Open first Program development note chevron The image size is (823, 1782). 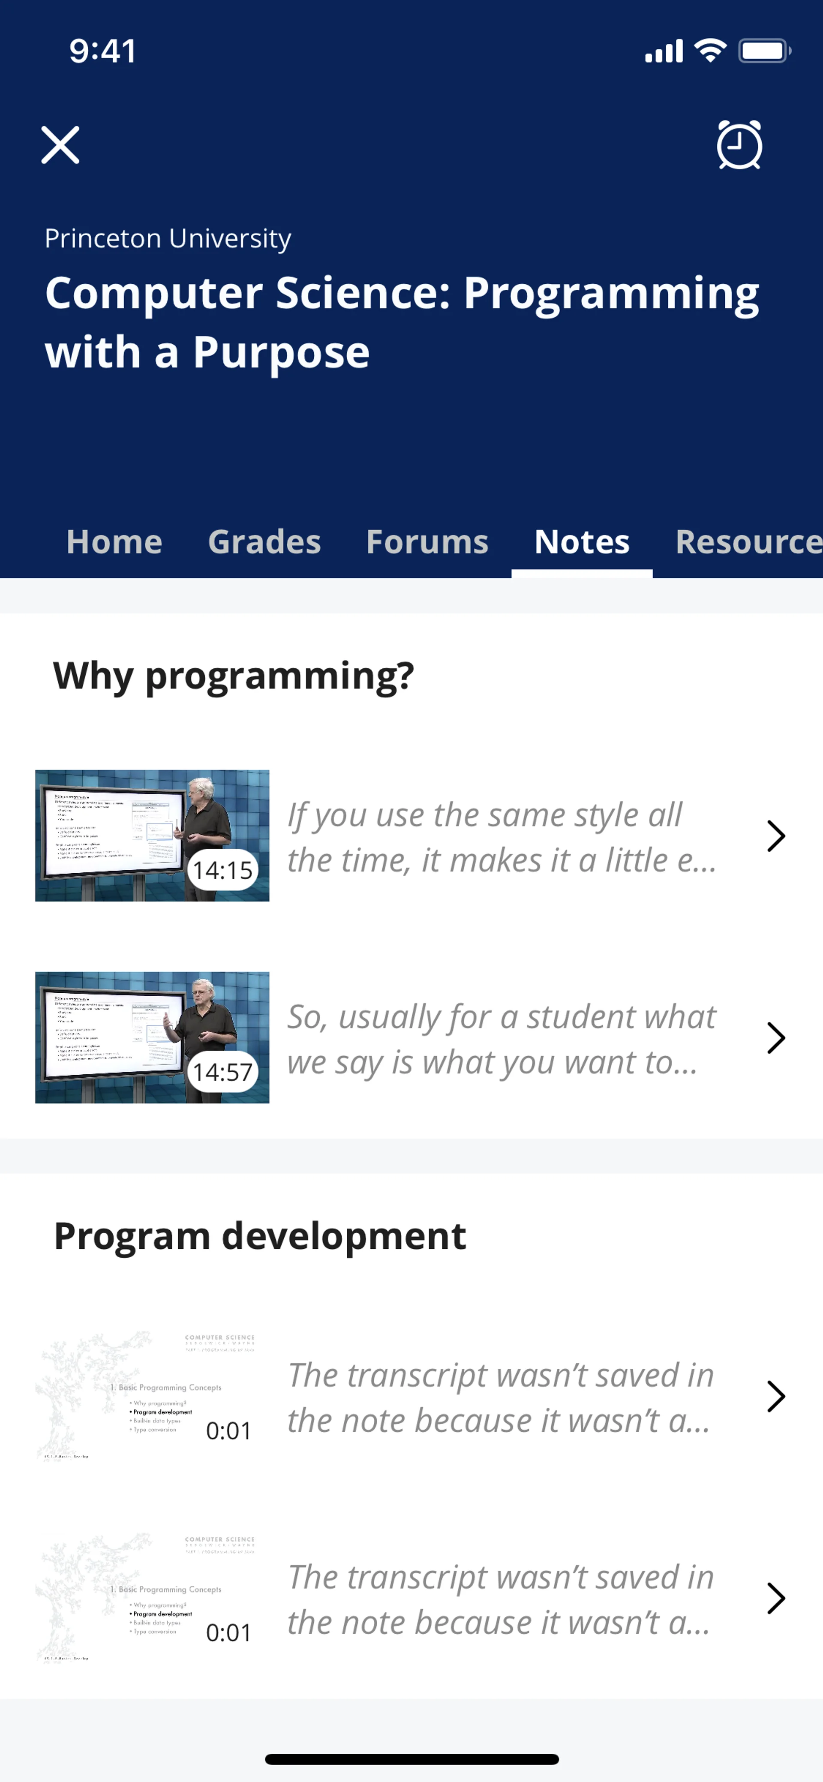[x=776, y=1396]
